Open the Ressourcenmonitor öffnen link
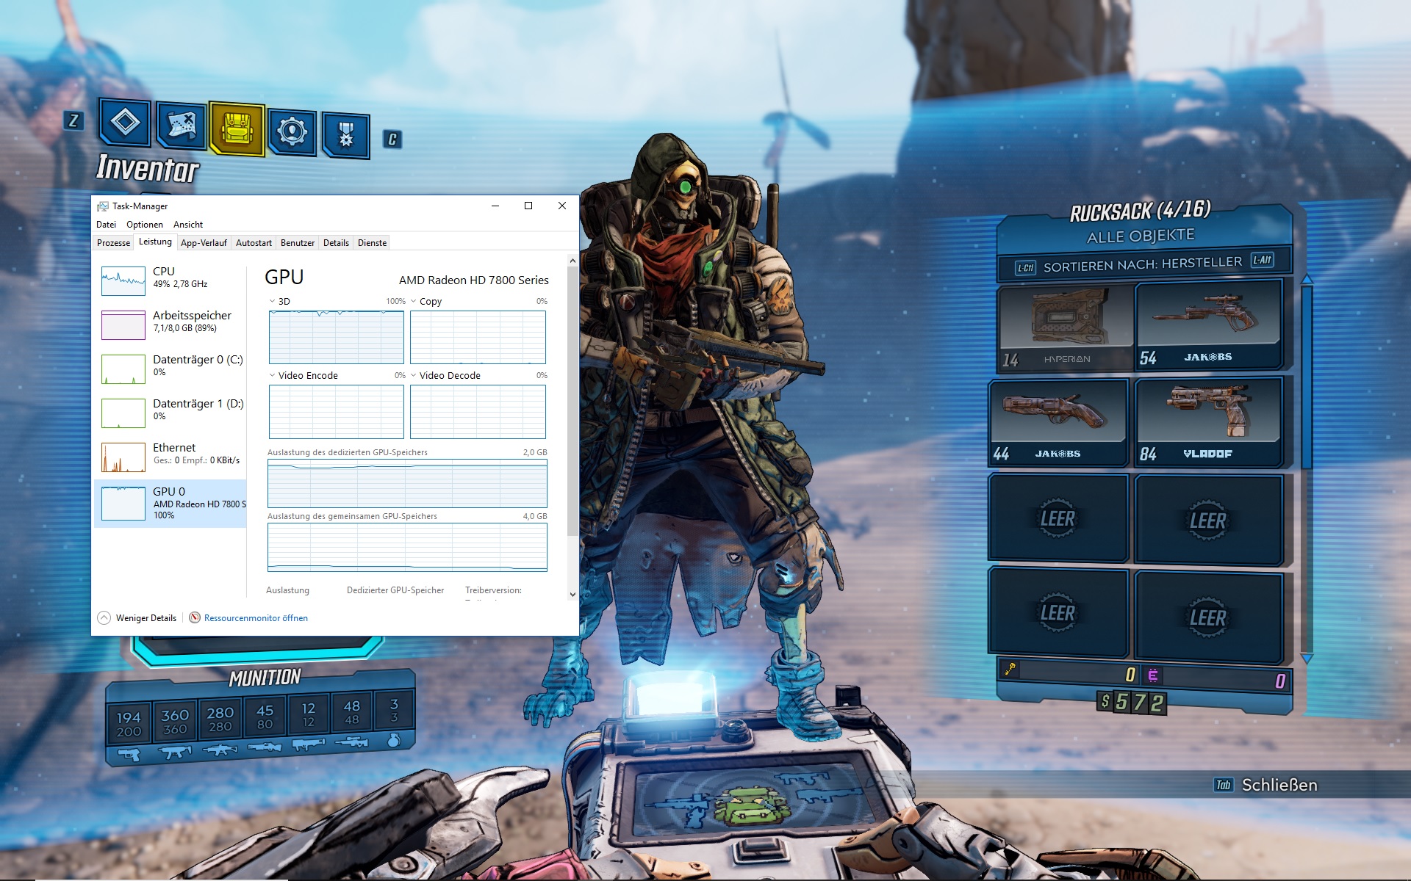 [x=256, y=617]
